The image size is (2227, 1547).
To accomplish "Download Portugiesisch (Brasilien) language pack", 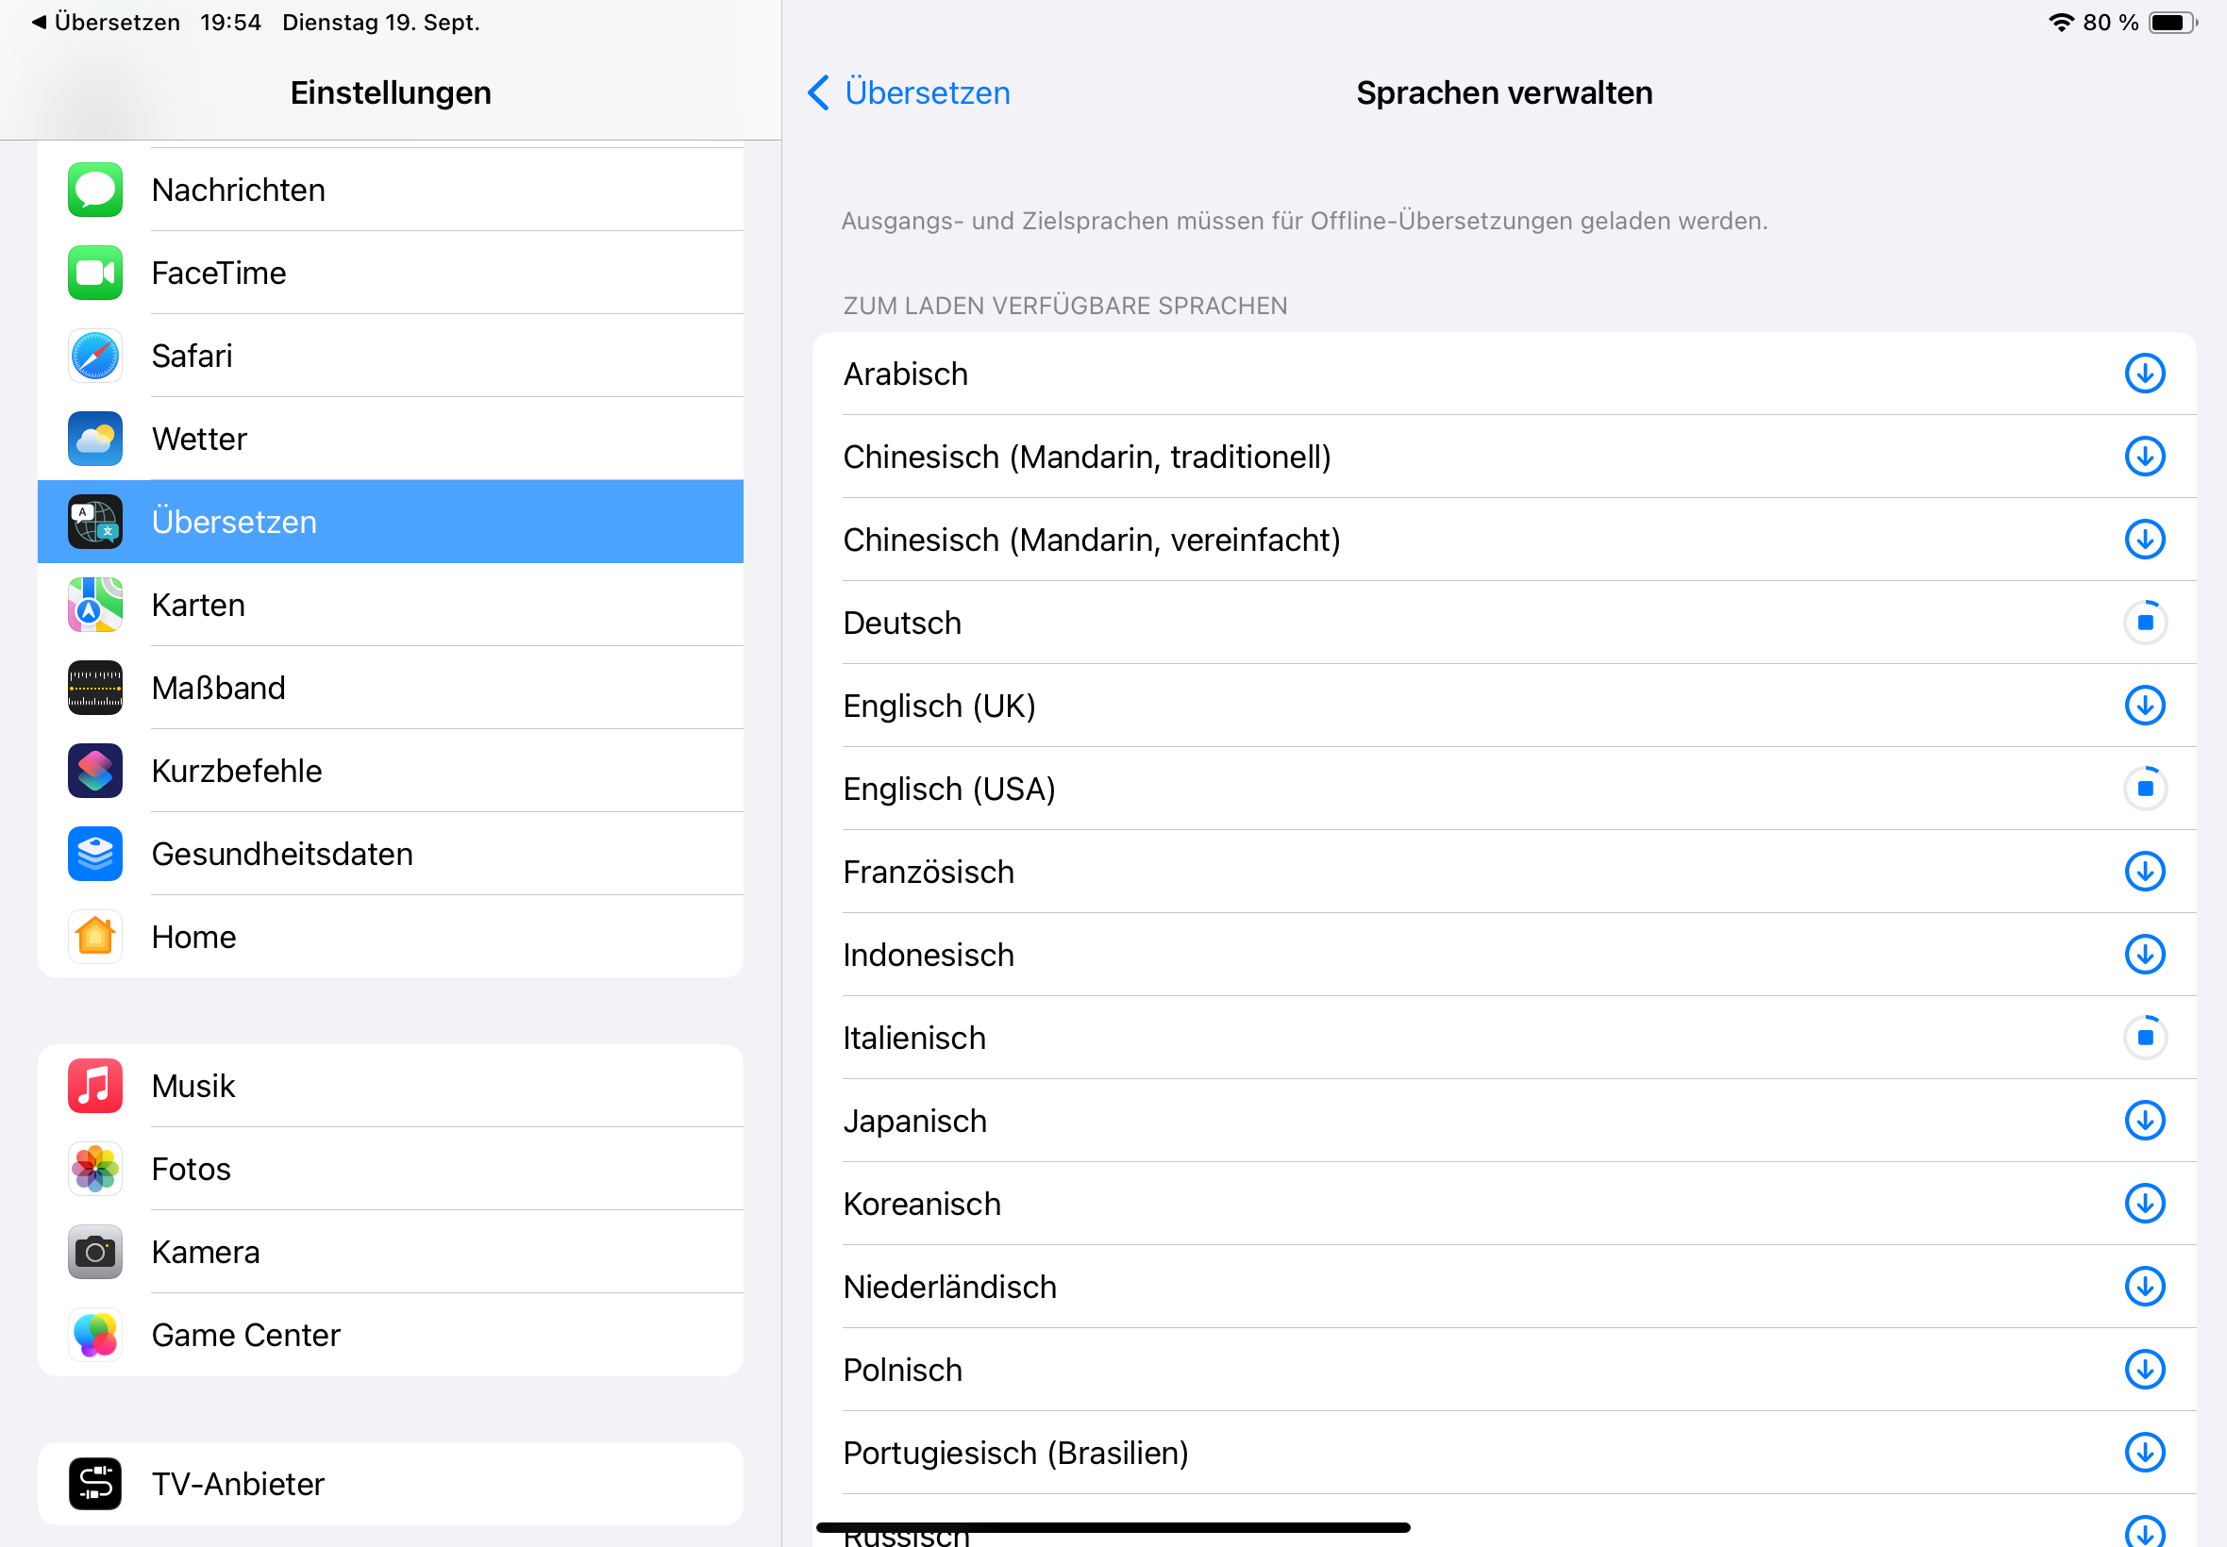I will (2144, 1452).
